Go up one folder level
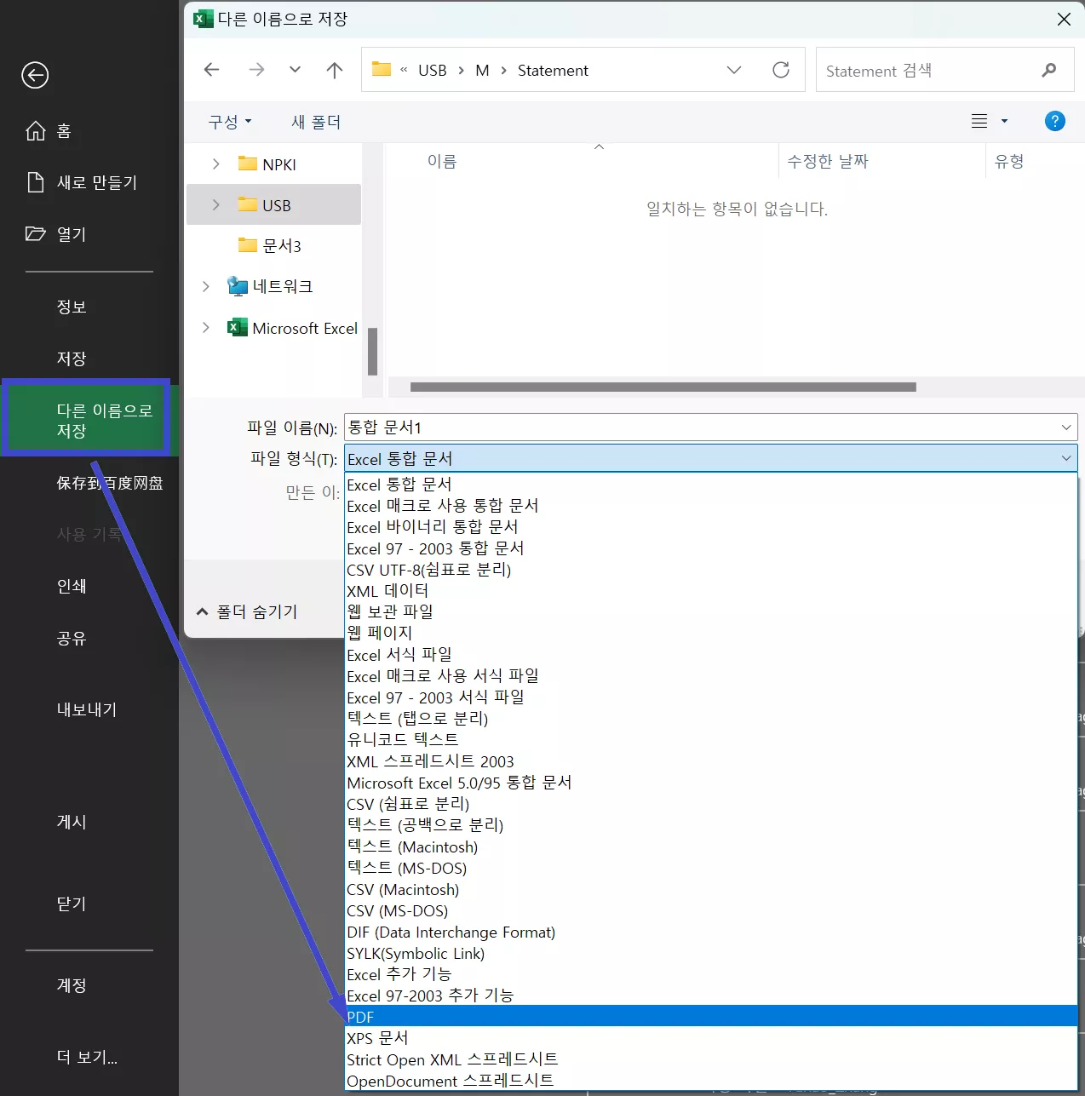Viewport: 1085px width, 1096px height. pyautogui.click(x=335, y=70)
